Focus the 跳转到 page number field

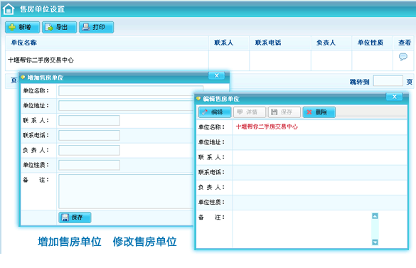[388, 80]
